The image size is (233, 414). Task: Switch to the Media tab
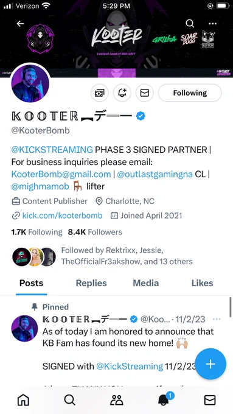tap(145, 283)
